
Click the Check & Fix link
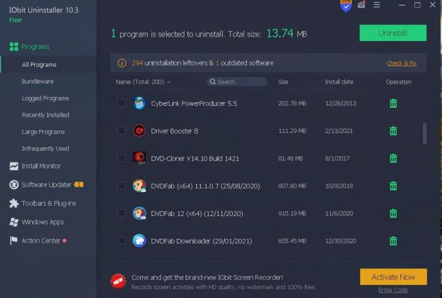click(x=402, y=63)
